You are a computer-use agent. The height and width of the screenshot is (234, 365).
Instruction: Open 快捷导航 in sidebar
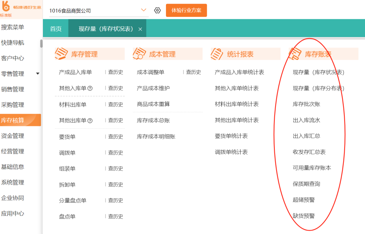[x=13, y=43]
